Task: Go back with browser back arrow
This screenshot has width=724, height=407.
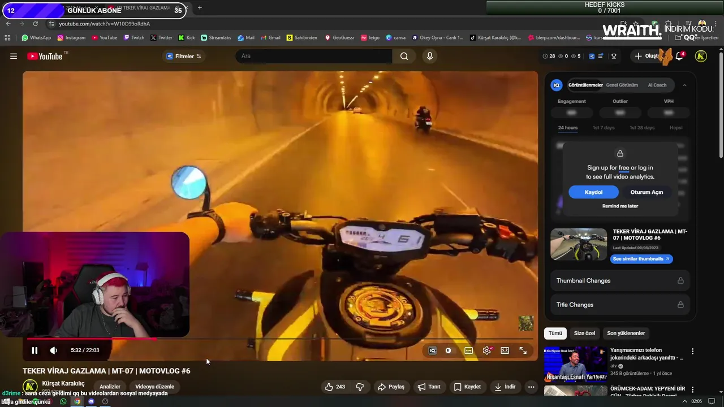Action: click(8, 24)
